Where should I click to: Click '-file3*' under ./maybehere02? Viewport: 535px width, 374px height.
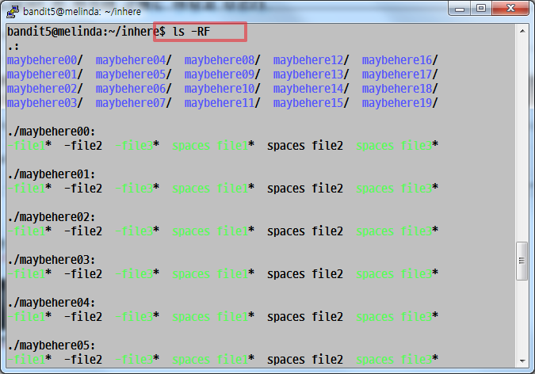point(137,231)
